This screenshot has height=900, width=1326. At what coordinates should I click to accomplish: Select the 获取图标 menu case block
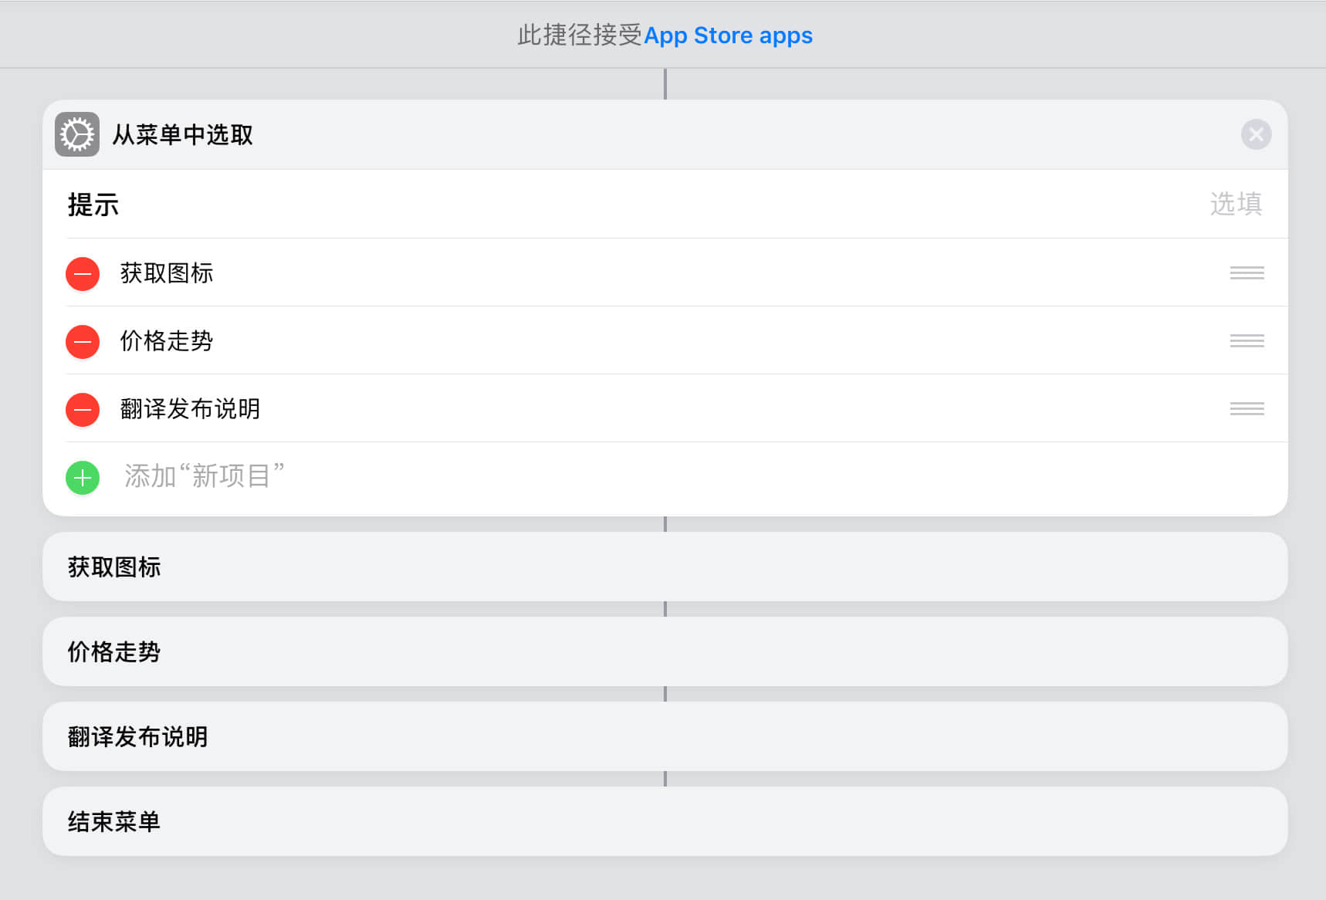(x=665, y=567)
